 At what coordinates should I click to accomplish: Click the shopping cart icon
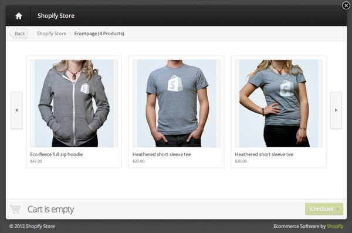(15, 209)
